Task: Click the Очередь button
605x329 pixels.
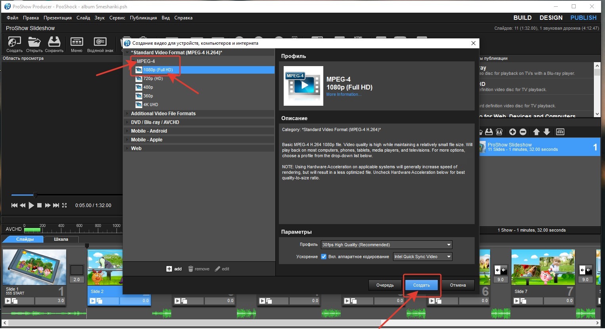Action: click(x=385, y=285)
